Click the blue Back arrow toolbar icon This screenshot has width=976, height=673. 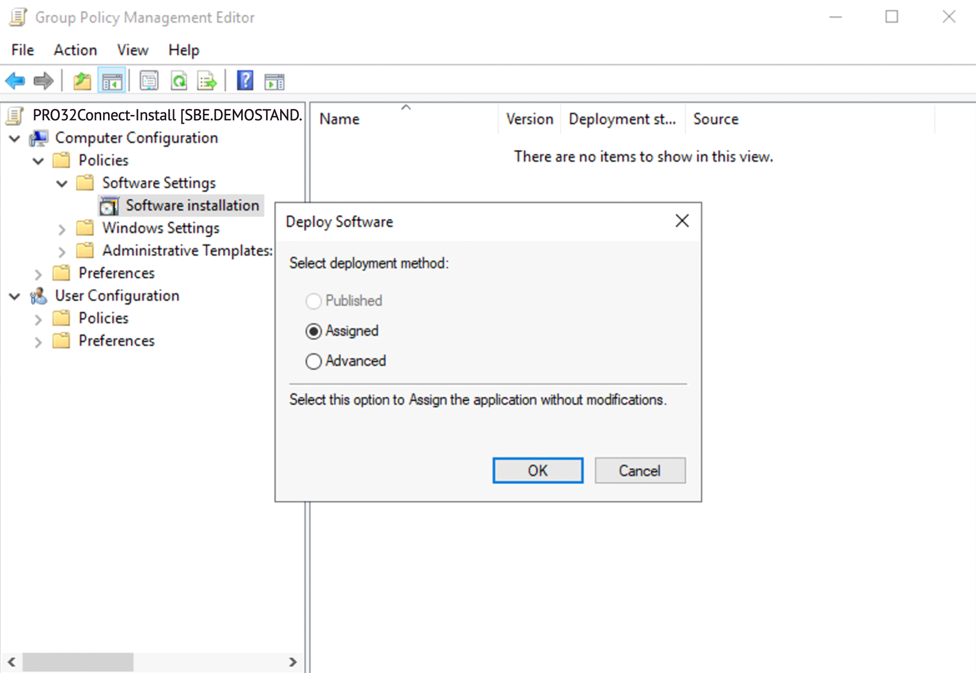15,81
